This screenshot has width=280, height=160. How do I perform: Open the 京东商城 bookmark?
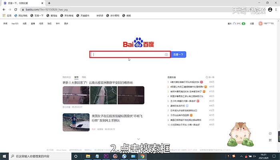coord(67,16)
